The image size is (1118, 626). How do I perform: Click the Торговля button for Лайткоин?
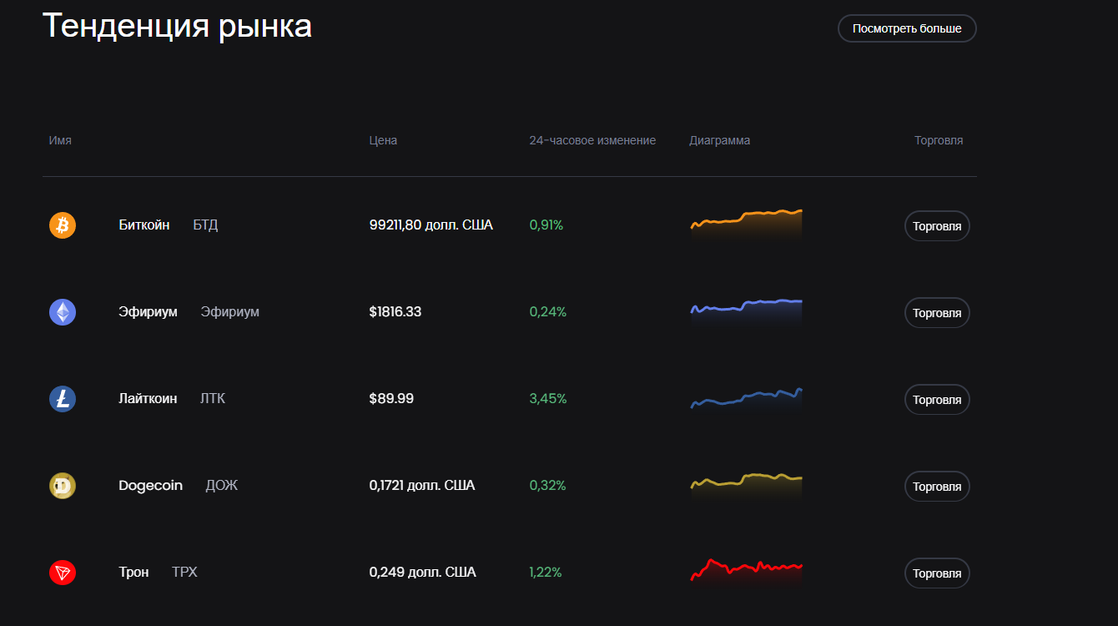coord(937,400)
